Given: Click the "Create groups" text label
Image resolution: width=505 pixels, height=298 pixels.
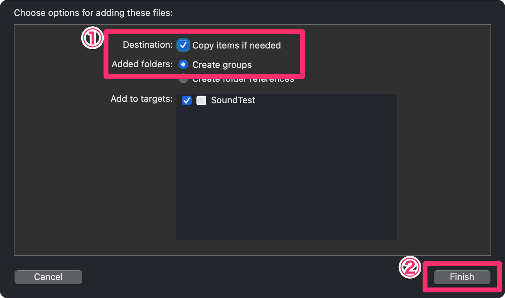Looking at the screenshot, I should tap(222, 65).
